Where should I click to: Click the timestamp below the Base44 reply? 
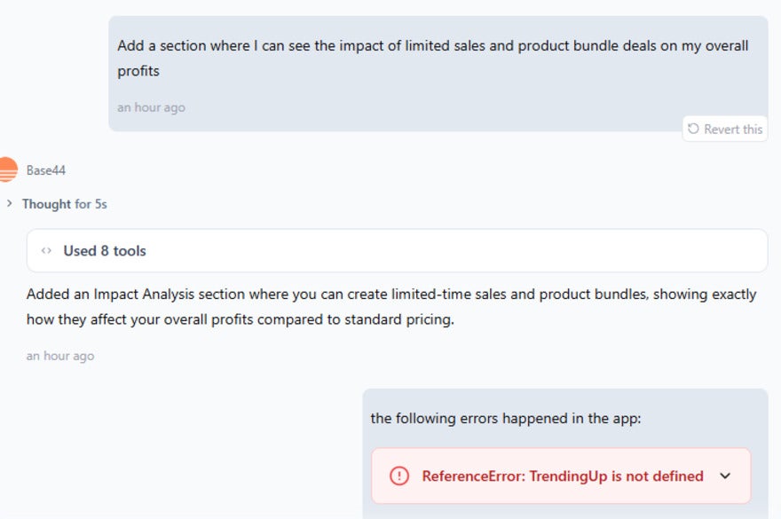(x=60, y=356)
